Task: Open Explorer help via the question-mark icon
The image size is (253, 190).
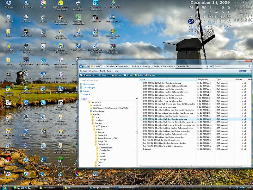Action: click(249, 75)
